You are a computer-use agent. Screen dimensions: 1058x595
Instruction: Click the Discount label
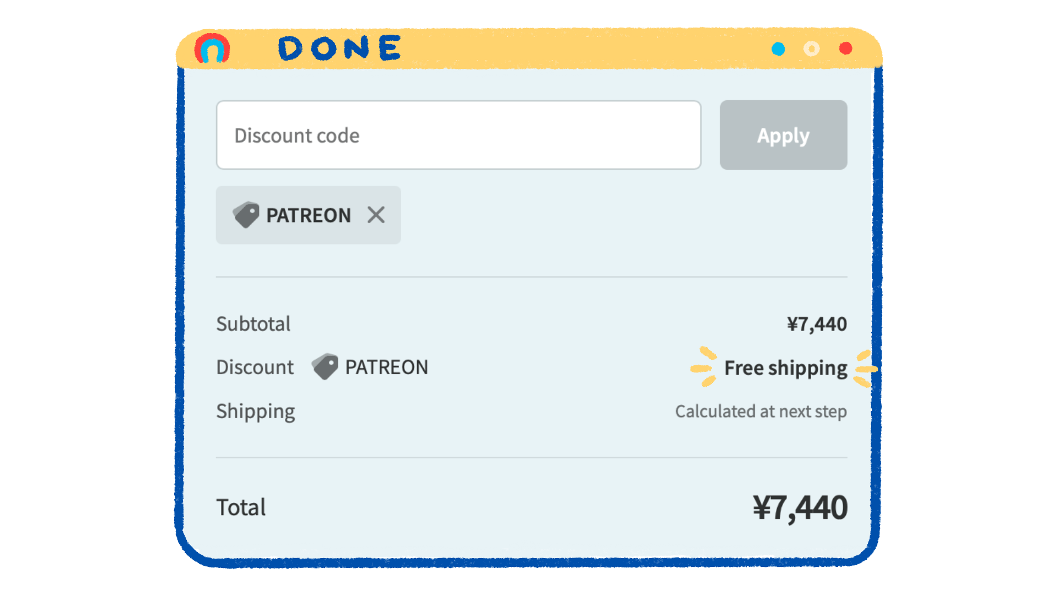[255, 367]
